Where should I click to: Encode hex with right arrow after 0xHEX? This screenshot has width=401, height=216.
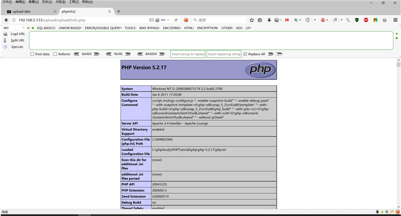click(97, 54)
